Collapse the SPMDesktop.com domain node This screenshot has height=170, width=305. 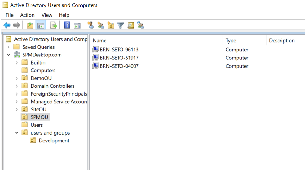8,55
